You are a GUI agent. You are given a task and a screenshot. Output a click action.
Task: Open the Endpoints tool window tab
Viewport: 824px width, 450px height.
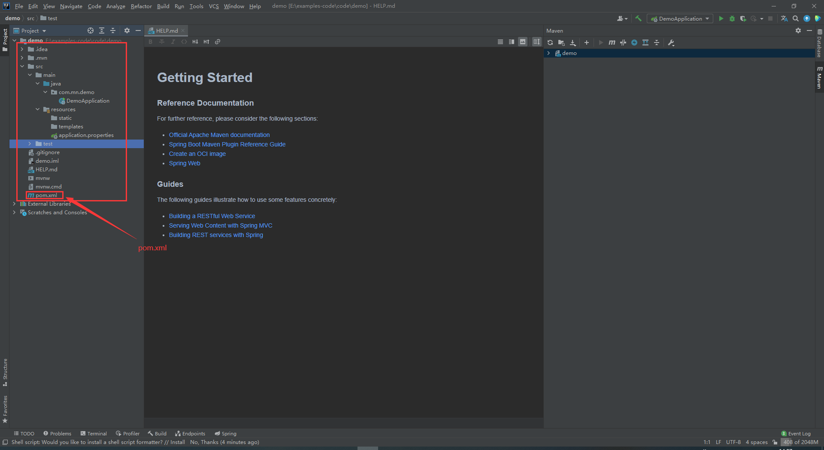point(190,434)
